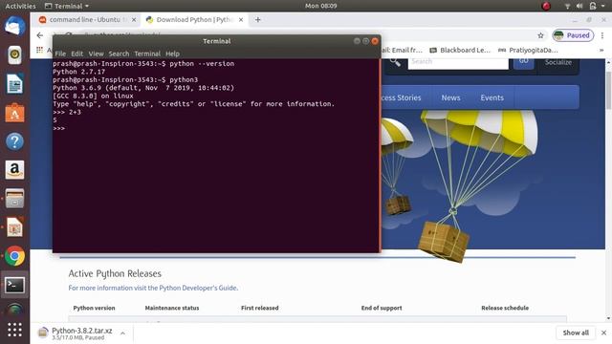
Task: Click the Python version column header
Action: click(94, 308)
